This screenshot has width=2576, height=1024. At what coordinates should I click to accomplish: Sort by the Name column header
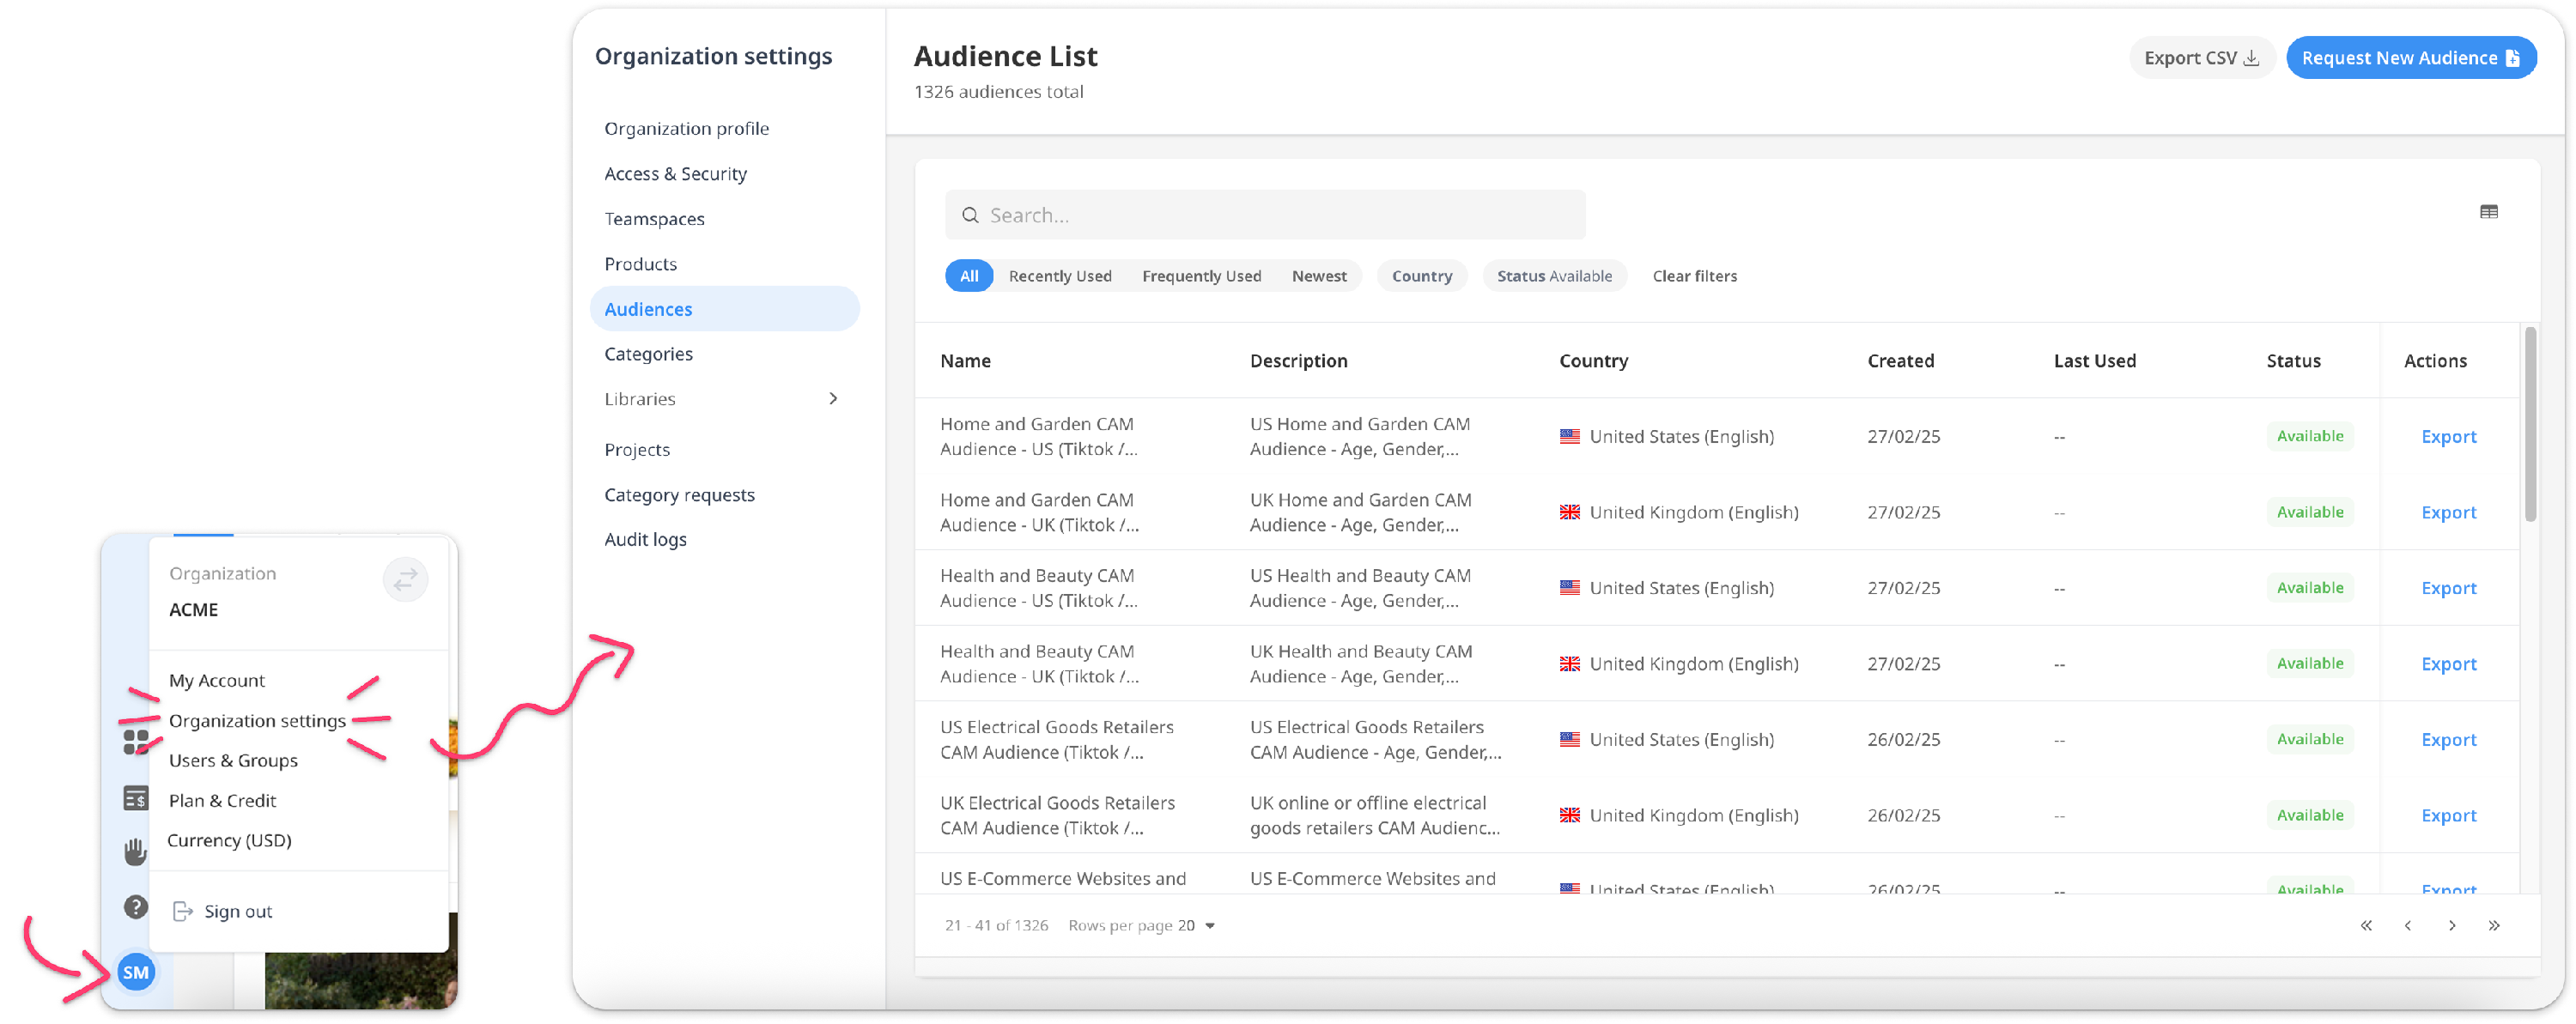(965, 360)
